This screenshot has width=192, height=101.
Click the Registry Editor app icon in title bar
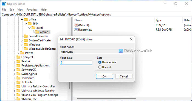(x=4, y=4)
